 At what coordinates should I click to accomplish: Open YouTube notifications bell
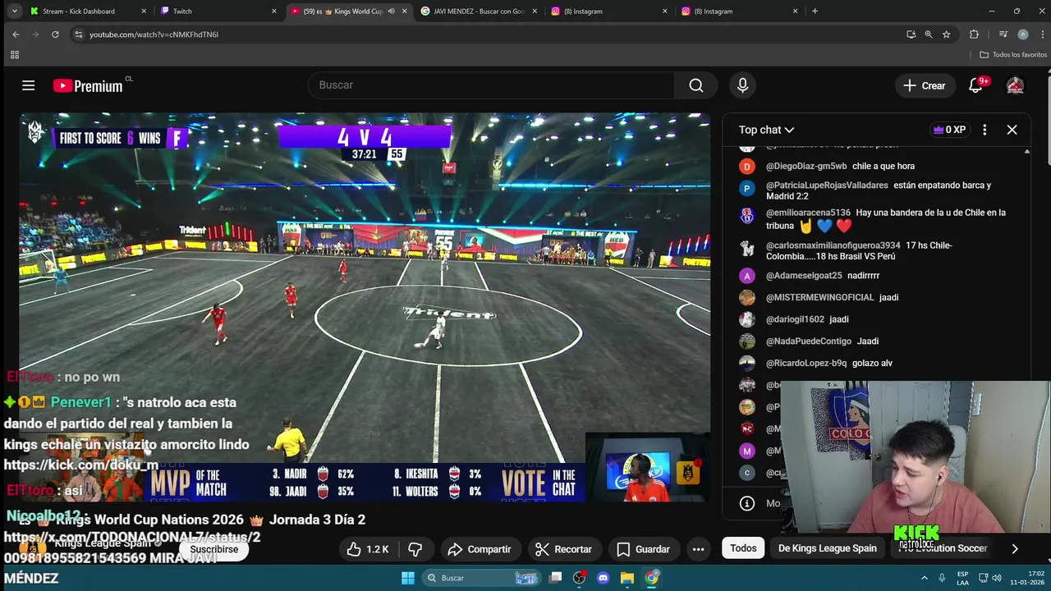975,85
